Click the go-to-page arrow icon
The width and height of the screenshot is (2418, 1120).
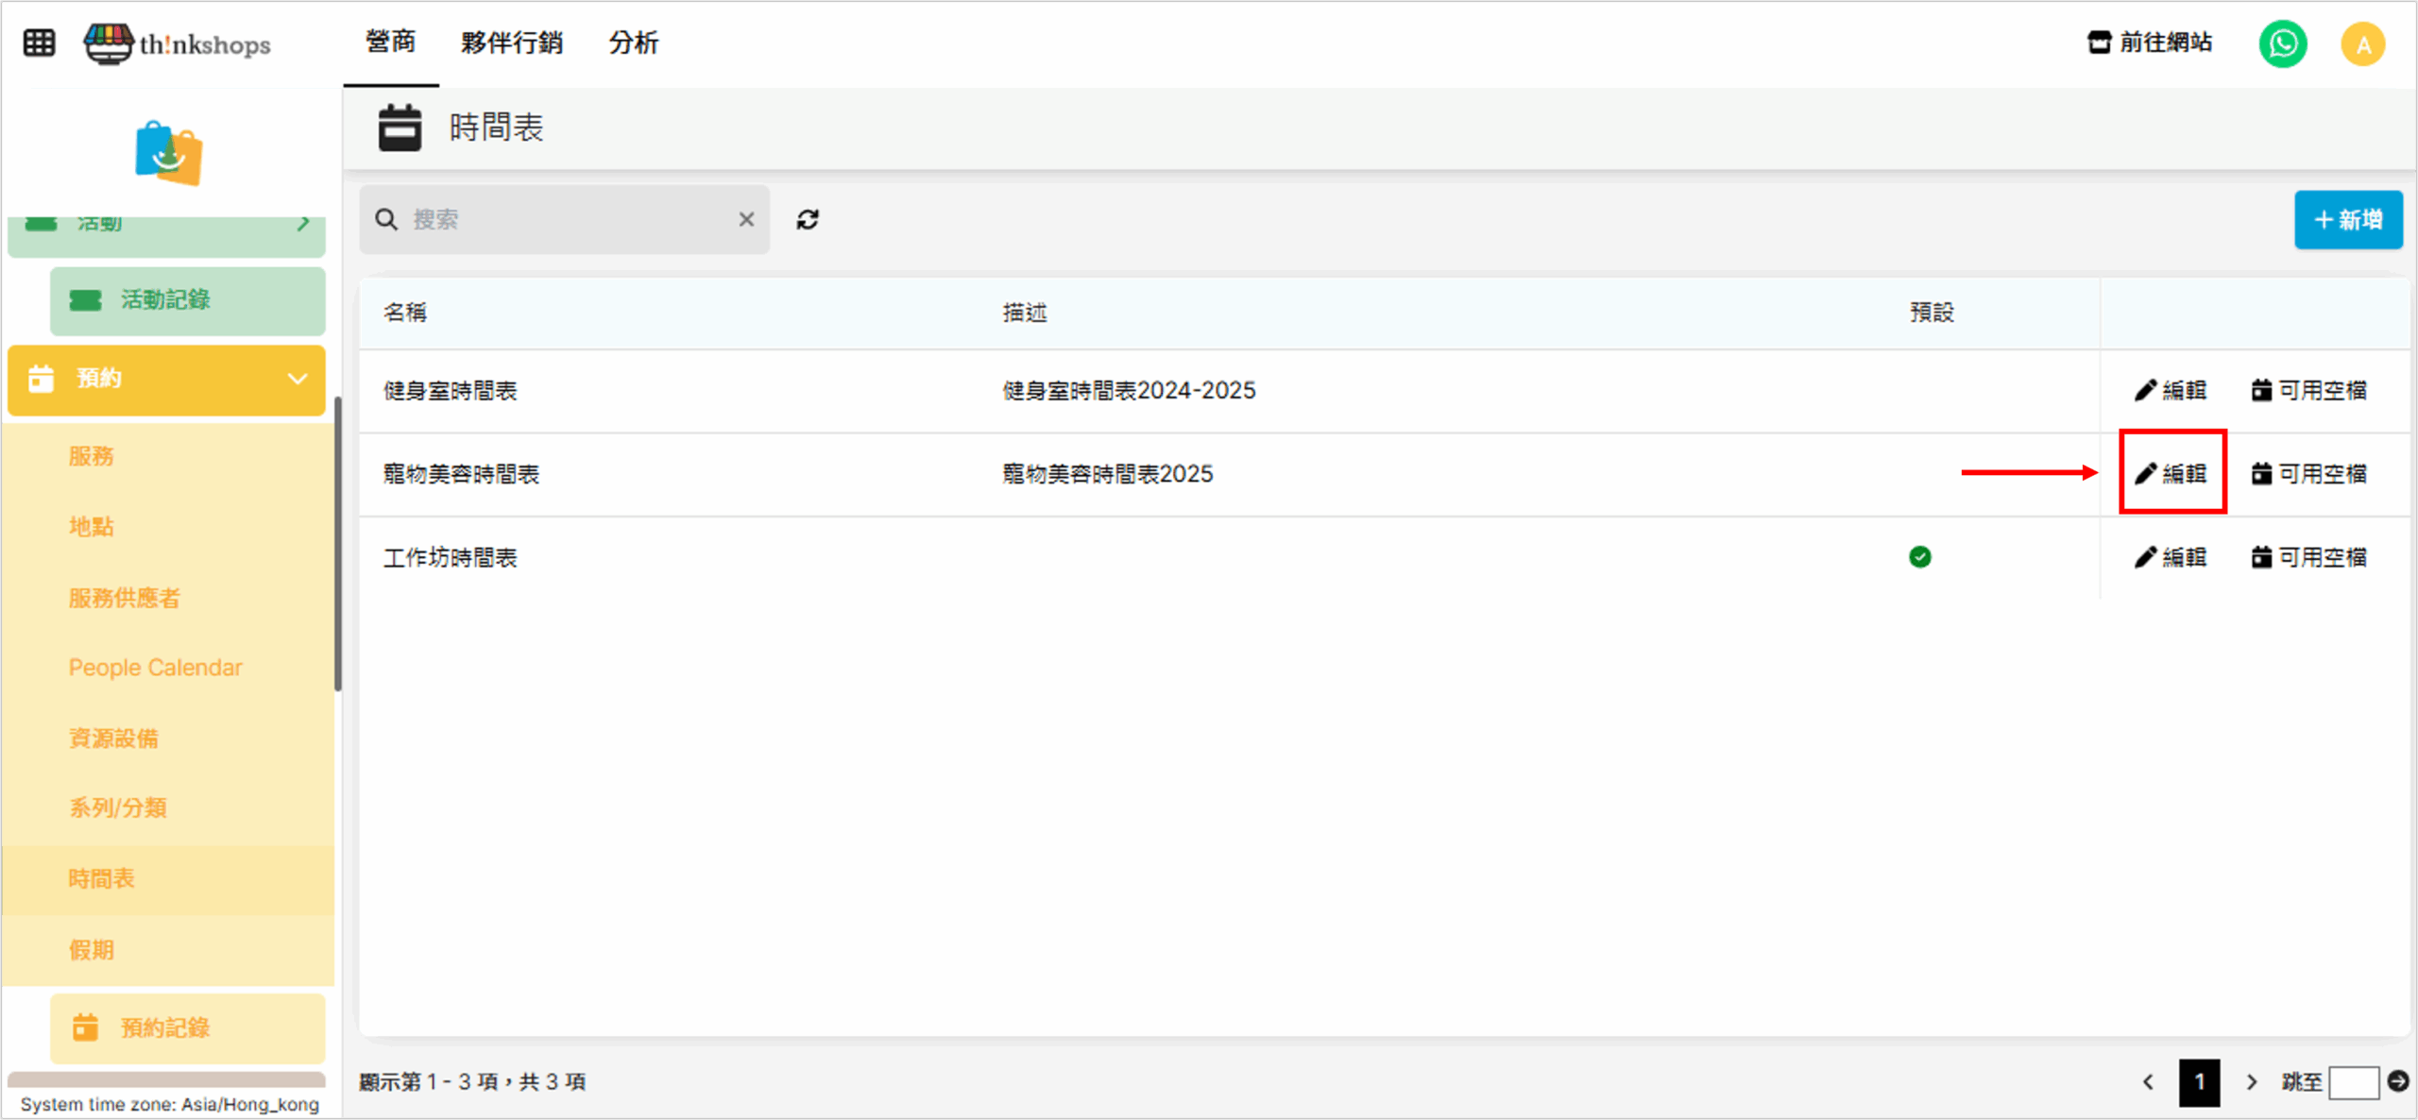tap(2397, 1081)
